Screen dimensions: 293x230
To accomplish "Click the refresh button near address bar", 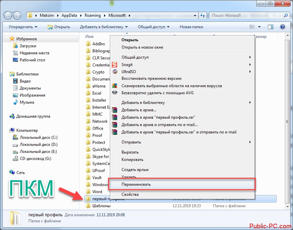I will coord(203,15).
